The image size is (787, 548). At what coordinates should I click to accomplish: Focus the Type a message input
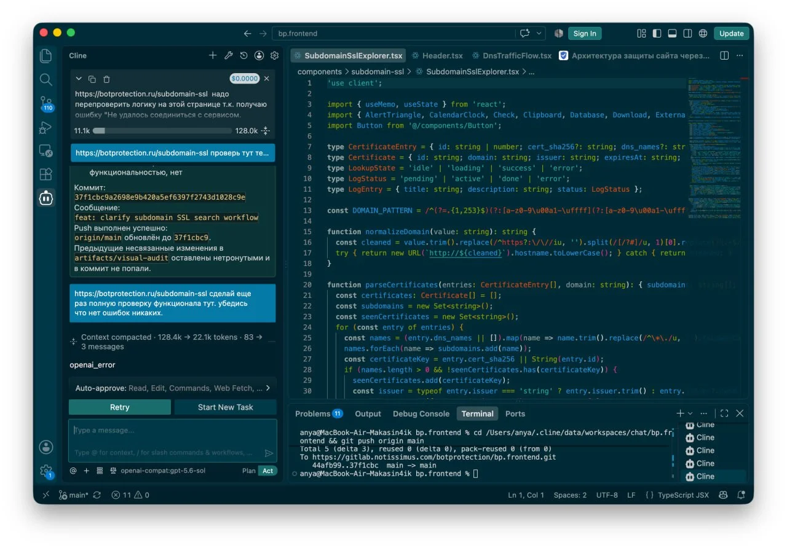[x=173, y=440]
